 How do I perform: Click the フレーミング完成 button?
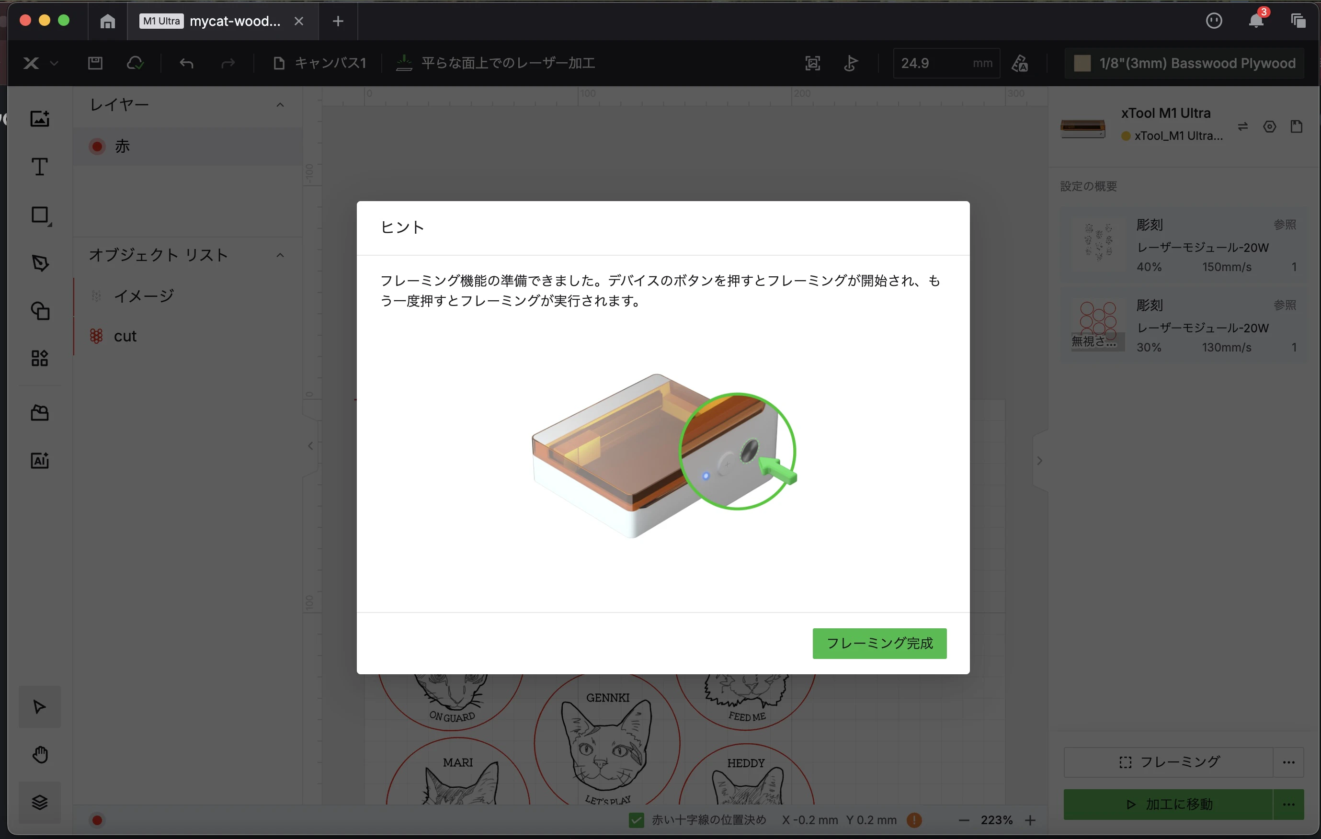tap(879, 643)
